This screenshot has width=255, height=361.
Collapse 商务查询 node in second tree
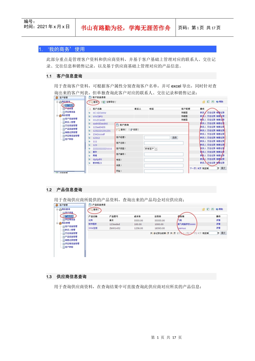57,210
